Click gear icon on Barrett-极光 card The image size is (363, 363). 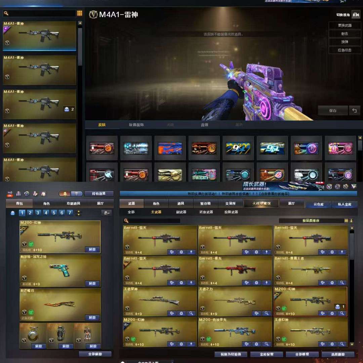[256, 283]
